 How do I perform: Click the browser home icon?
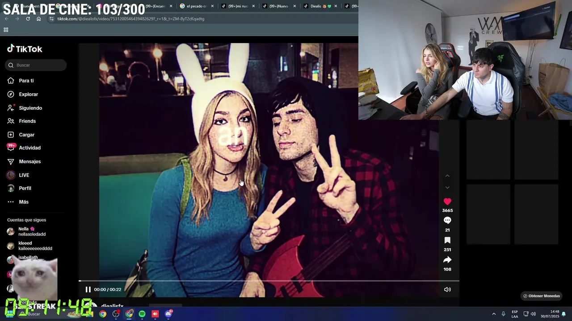(x=38, y=19)
